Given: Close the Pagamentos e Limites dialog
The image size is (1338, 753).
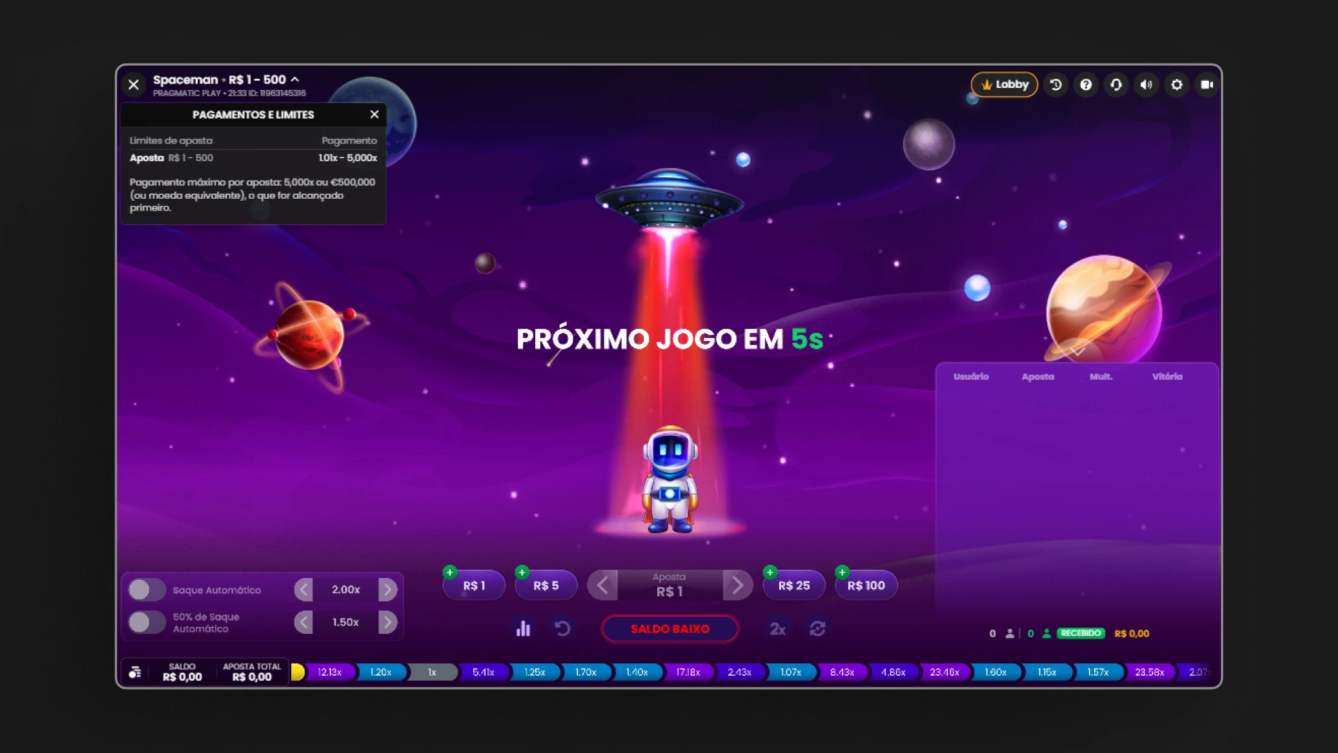Looking at the screenshot, I should pyautogui.click(x=374, y=114).
